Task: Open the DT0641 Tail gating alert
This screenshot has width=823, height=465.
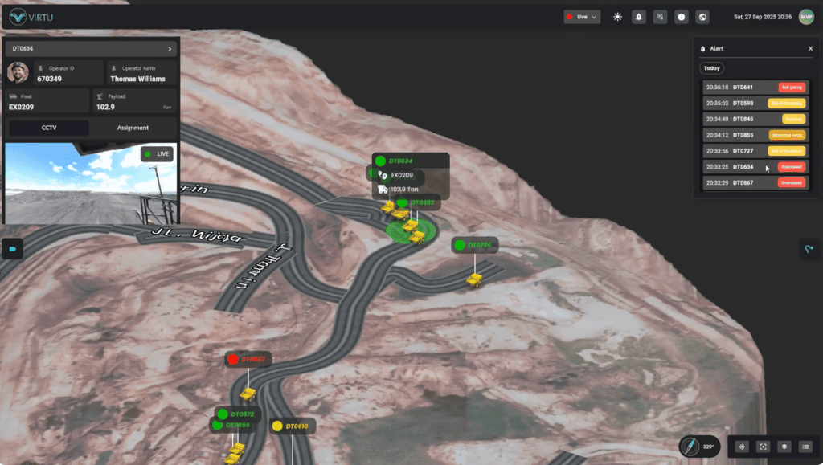Action: click(x=754, y=88)
